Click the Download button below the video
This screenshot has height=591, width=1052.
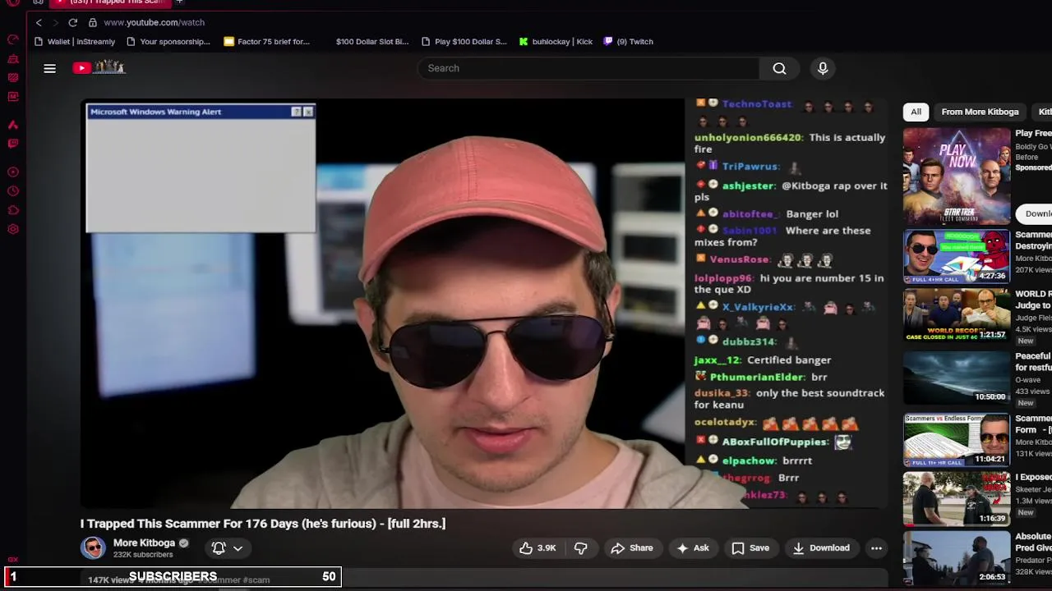[x=821, y=547]
